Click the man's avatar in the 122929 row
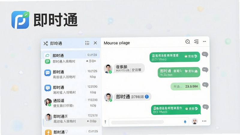Viewport: 240px width, 135px height. pos(48,117)
